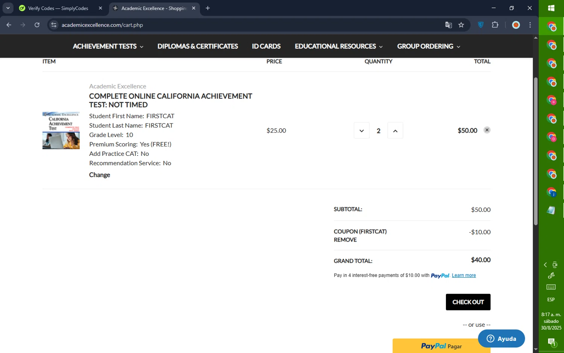Click the page vertical scrollbar thumb
The image size is (564, 353).
point(535,151)
